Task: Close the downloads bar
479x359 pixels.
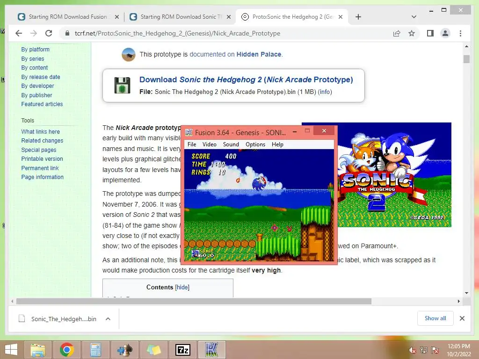Action: (462, 318)
